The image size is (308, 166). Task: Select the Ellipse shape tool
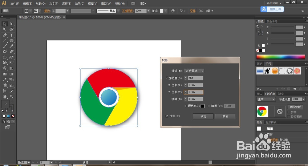coord(12,41)
